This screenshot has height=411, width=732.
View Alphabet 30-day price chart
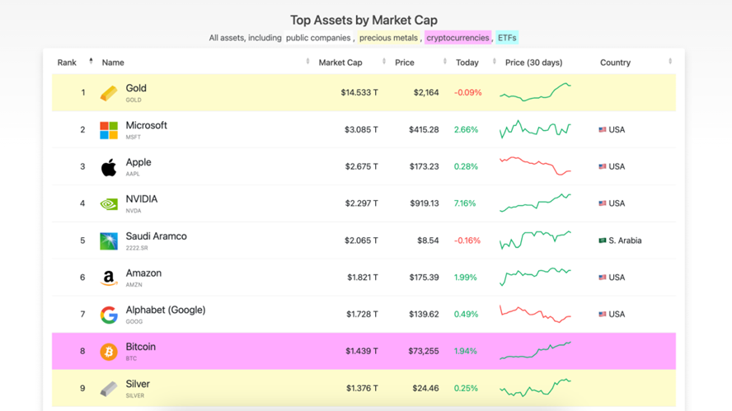coord(535,314)
